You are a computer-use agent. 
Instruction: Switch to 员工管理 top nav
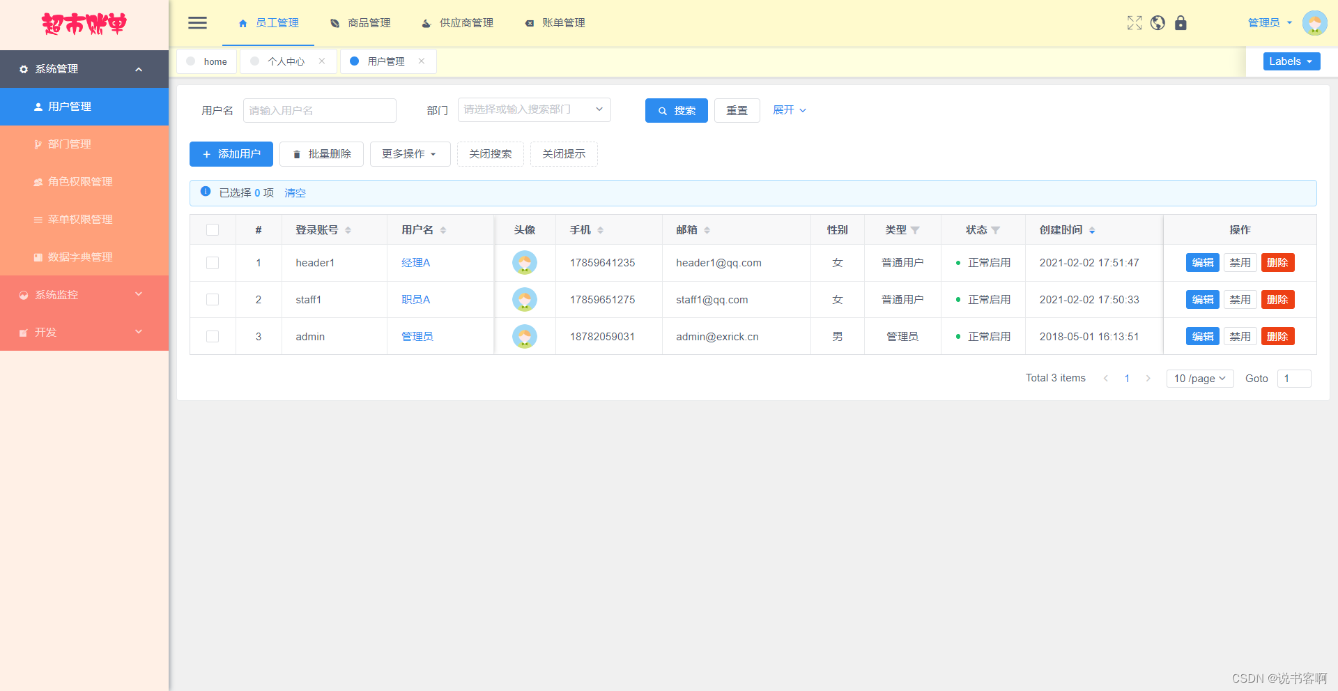pos(268,23)
